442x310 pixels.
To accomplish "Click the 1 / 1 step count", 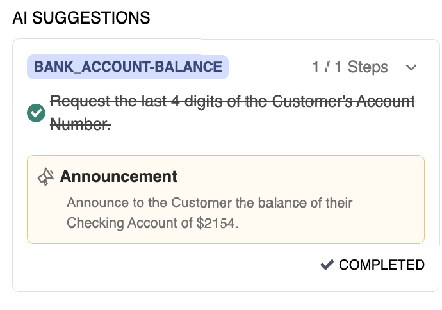I will 327,67.
